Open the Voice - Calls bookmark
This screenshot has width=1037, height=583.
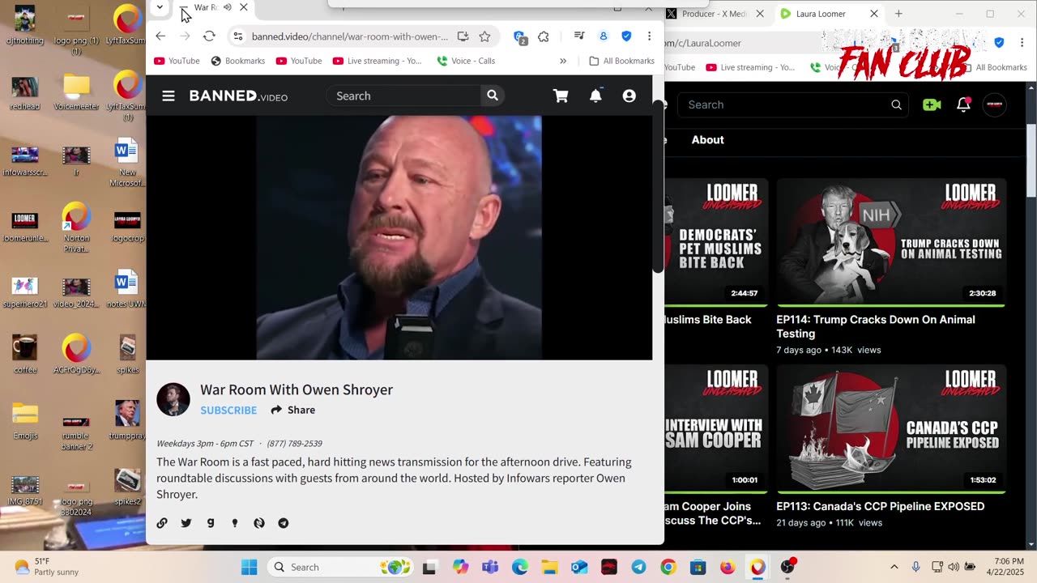466,61
